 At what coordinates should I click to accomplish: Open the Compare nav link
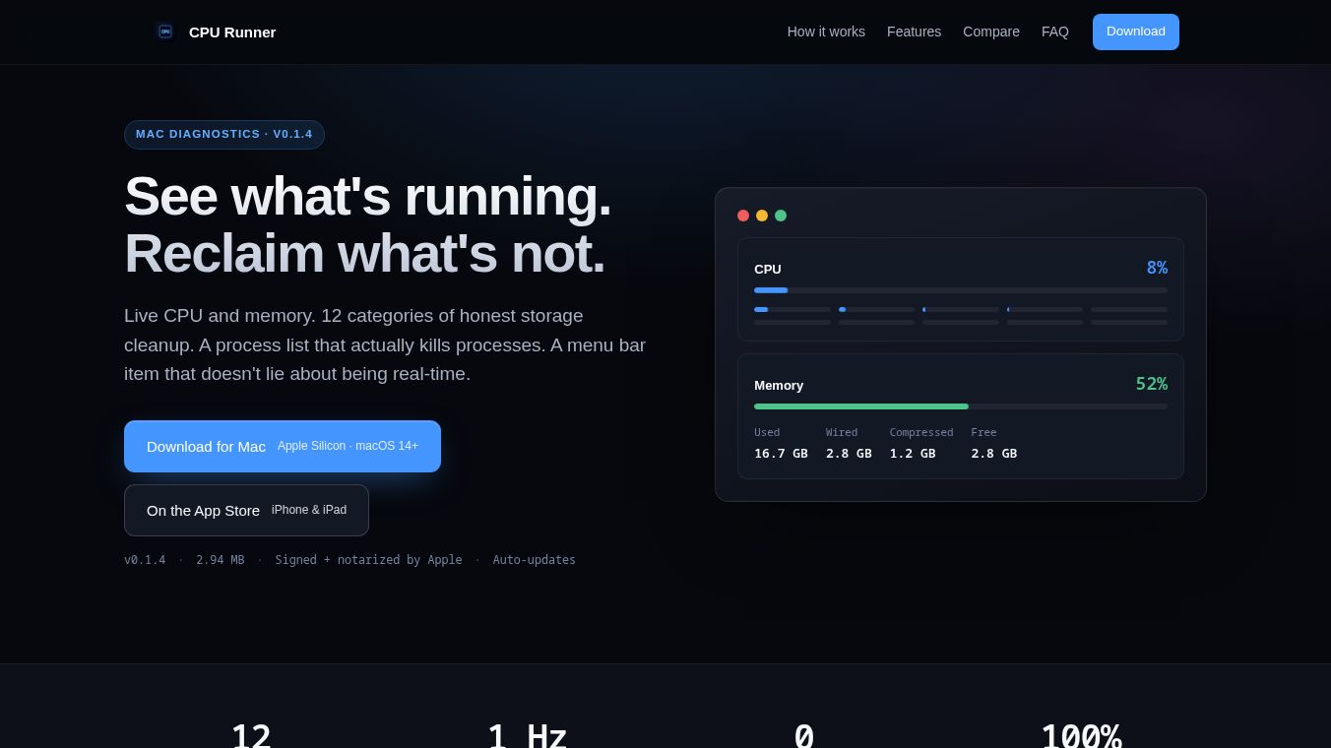tap(991, 31)
